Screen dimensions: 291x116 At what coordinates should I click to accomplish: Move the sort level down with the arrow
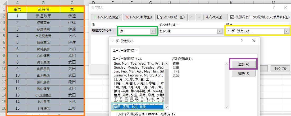(199, 17)
